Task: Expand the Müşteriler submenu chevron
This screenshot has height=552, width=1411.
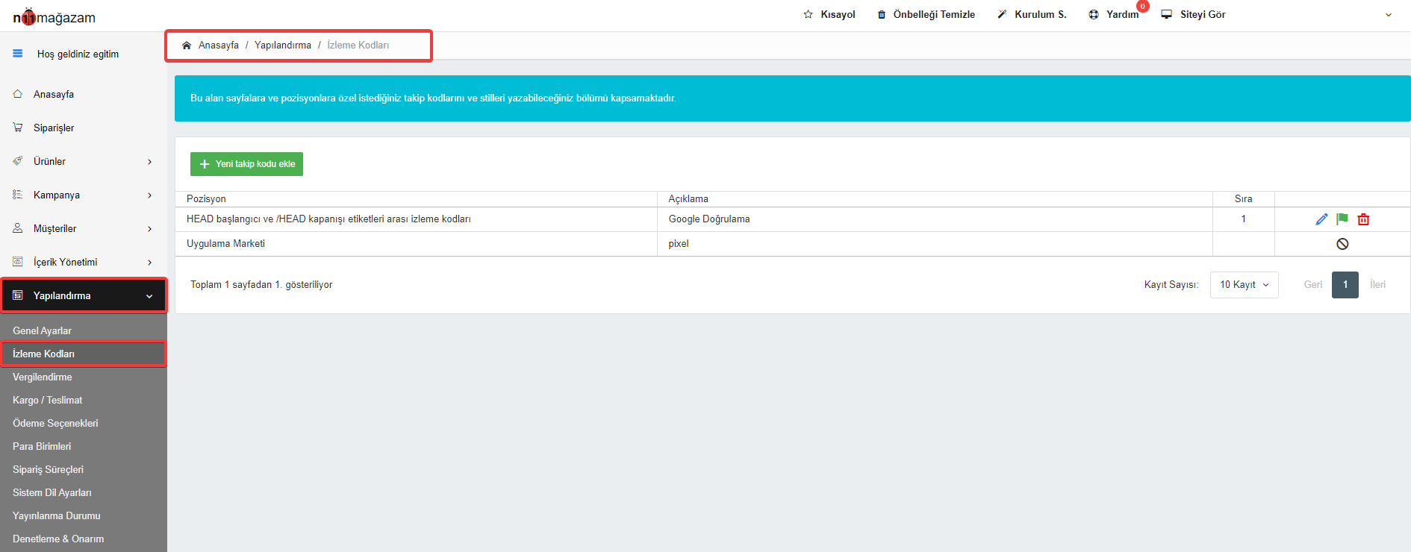Action: 150,229
